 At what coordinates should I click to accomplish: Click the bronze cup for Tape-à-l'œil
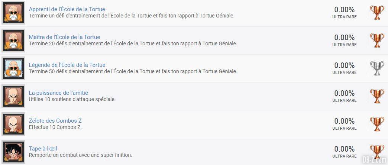(377, 152)
